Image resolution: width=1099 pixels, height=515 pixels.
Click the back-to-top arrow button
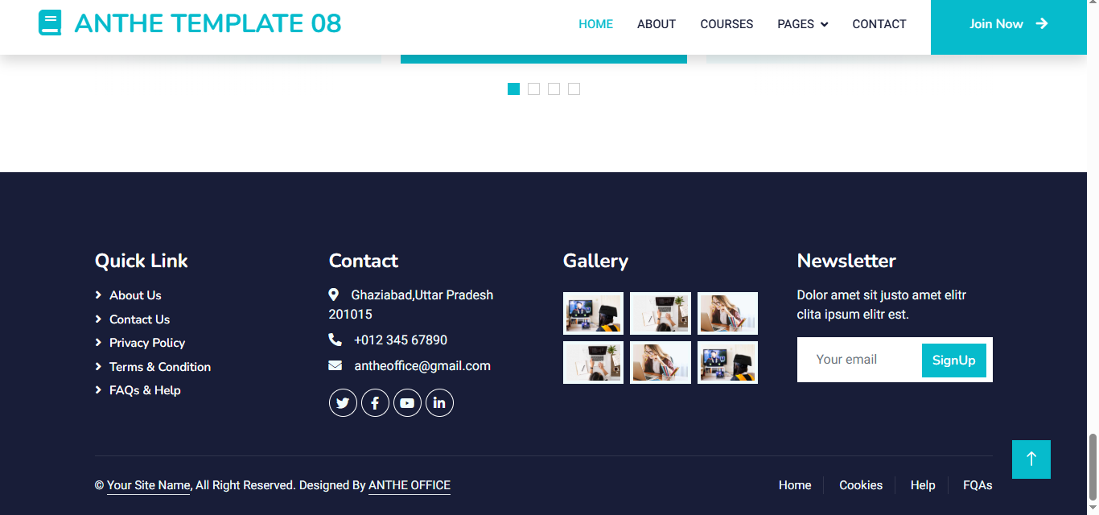pos(1031,459)
